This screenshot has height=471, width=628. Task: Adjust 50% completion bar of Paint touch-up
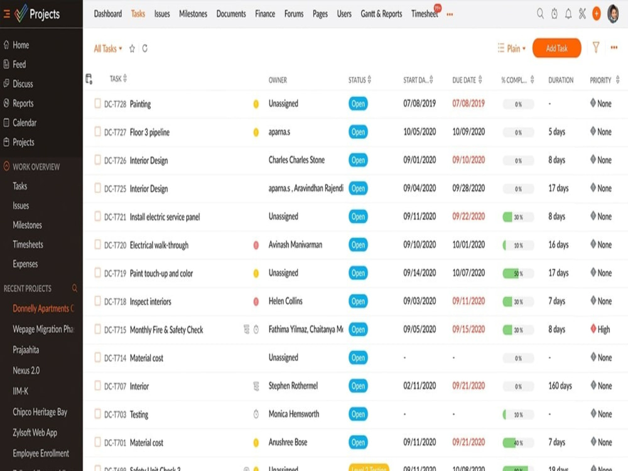(518, 273)
